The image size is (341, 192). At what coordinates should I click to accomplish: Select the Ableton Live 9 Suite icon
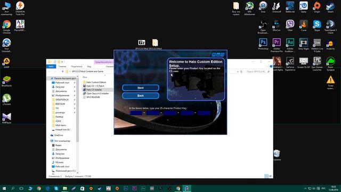point(317,45)
